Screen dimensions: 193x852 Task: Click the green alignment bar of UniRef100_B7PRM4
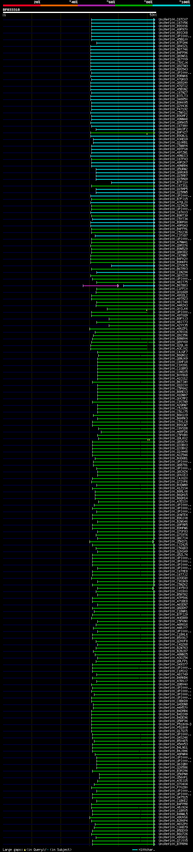(x=123, y=844)
